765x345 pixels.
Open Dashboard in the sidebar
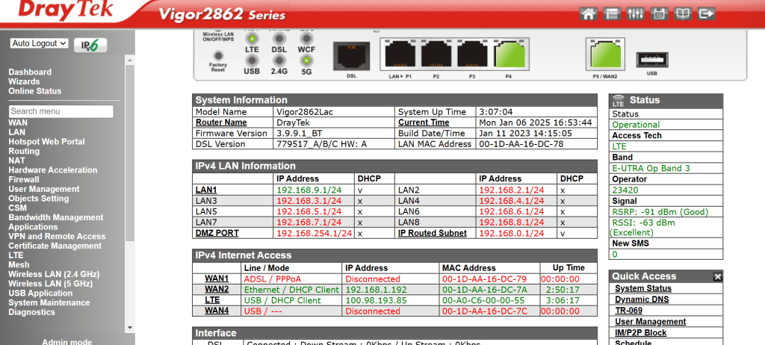[30, 72]
